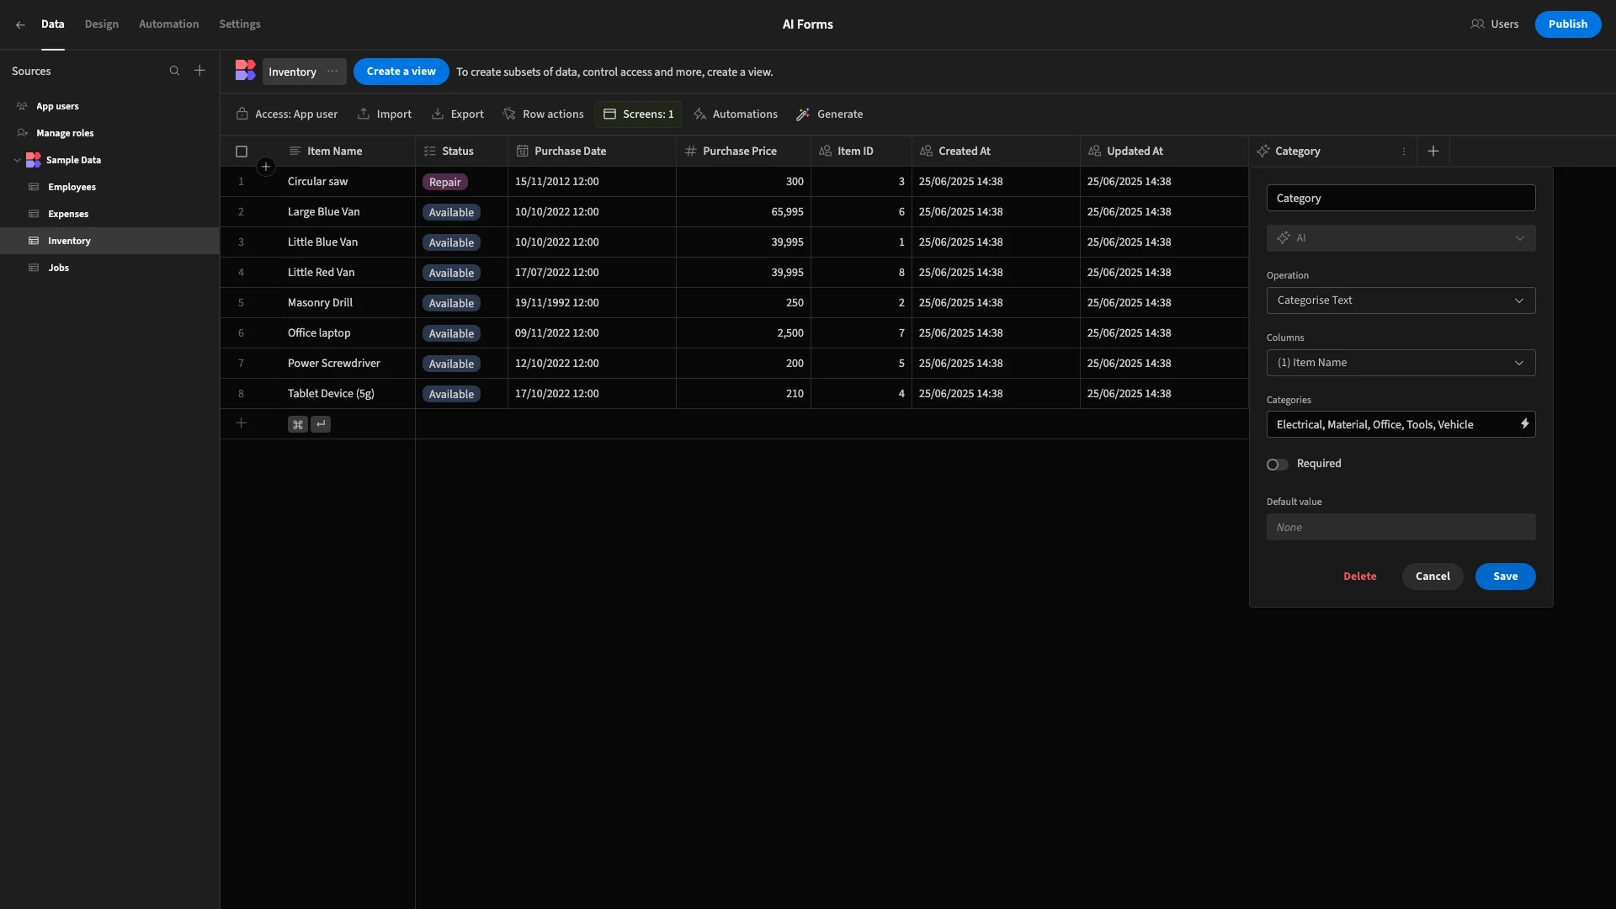Select Tablet Device (5g) cell
This screenshot has height=909, width=1616.
(x=348, y=394)
